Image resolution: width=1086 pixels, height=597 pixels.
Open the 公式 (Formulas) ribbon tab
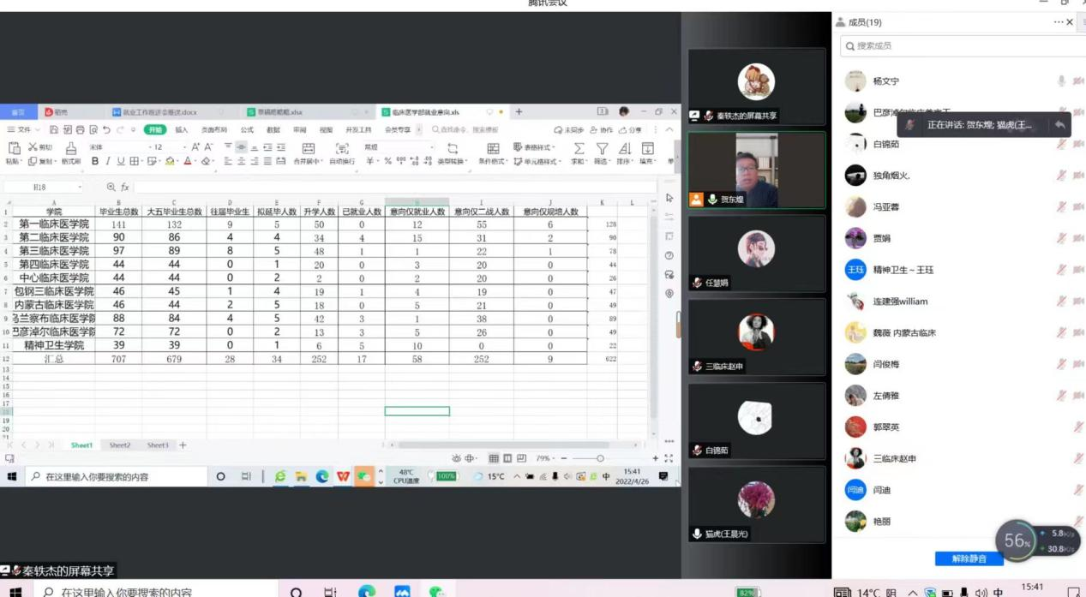pos(247,130)
